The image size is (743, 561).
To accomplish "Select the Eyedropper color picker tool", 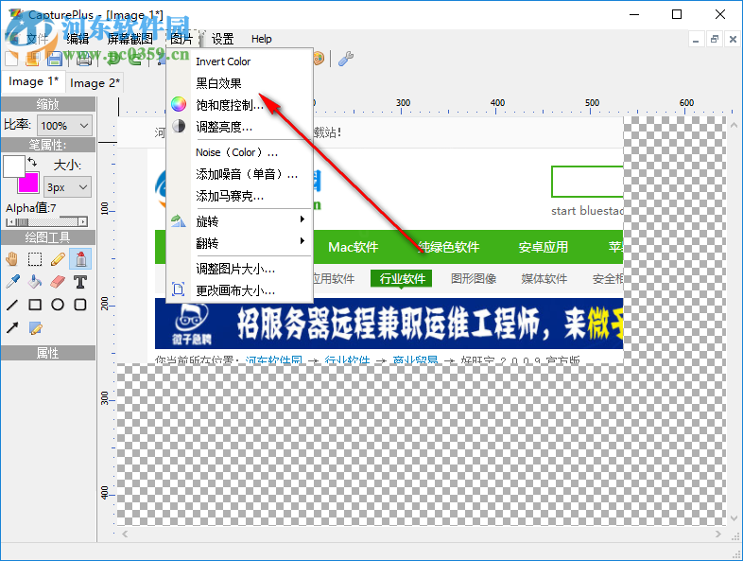I will [12, 282].
